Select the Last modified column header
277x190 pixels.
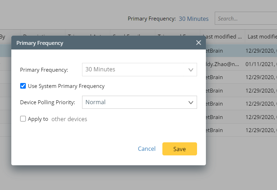pos(223,36)
